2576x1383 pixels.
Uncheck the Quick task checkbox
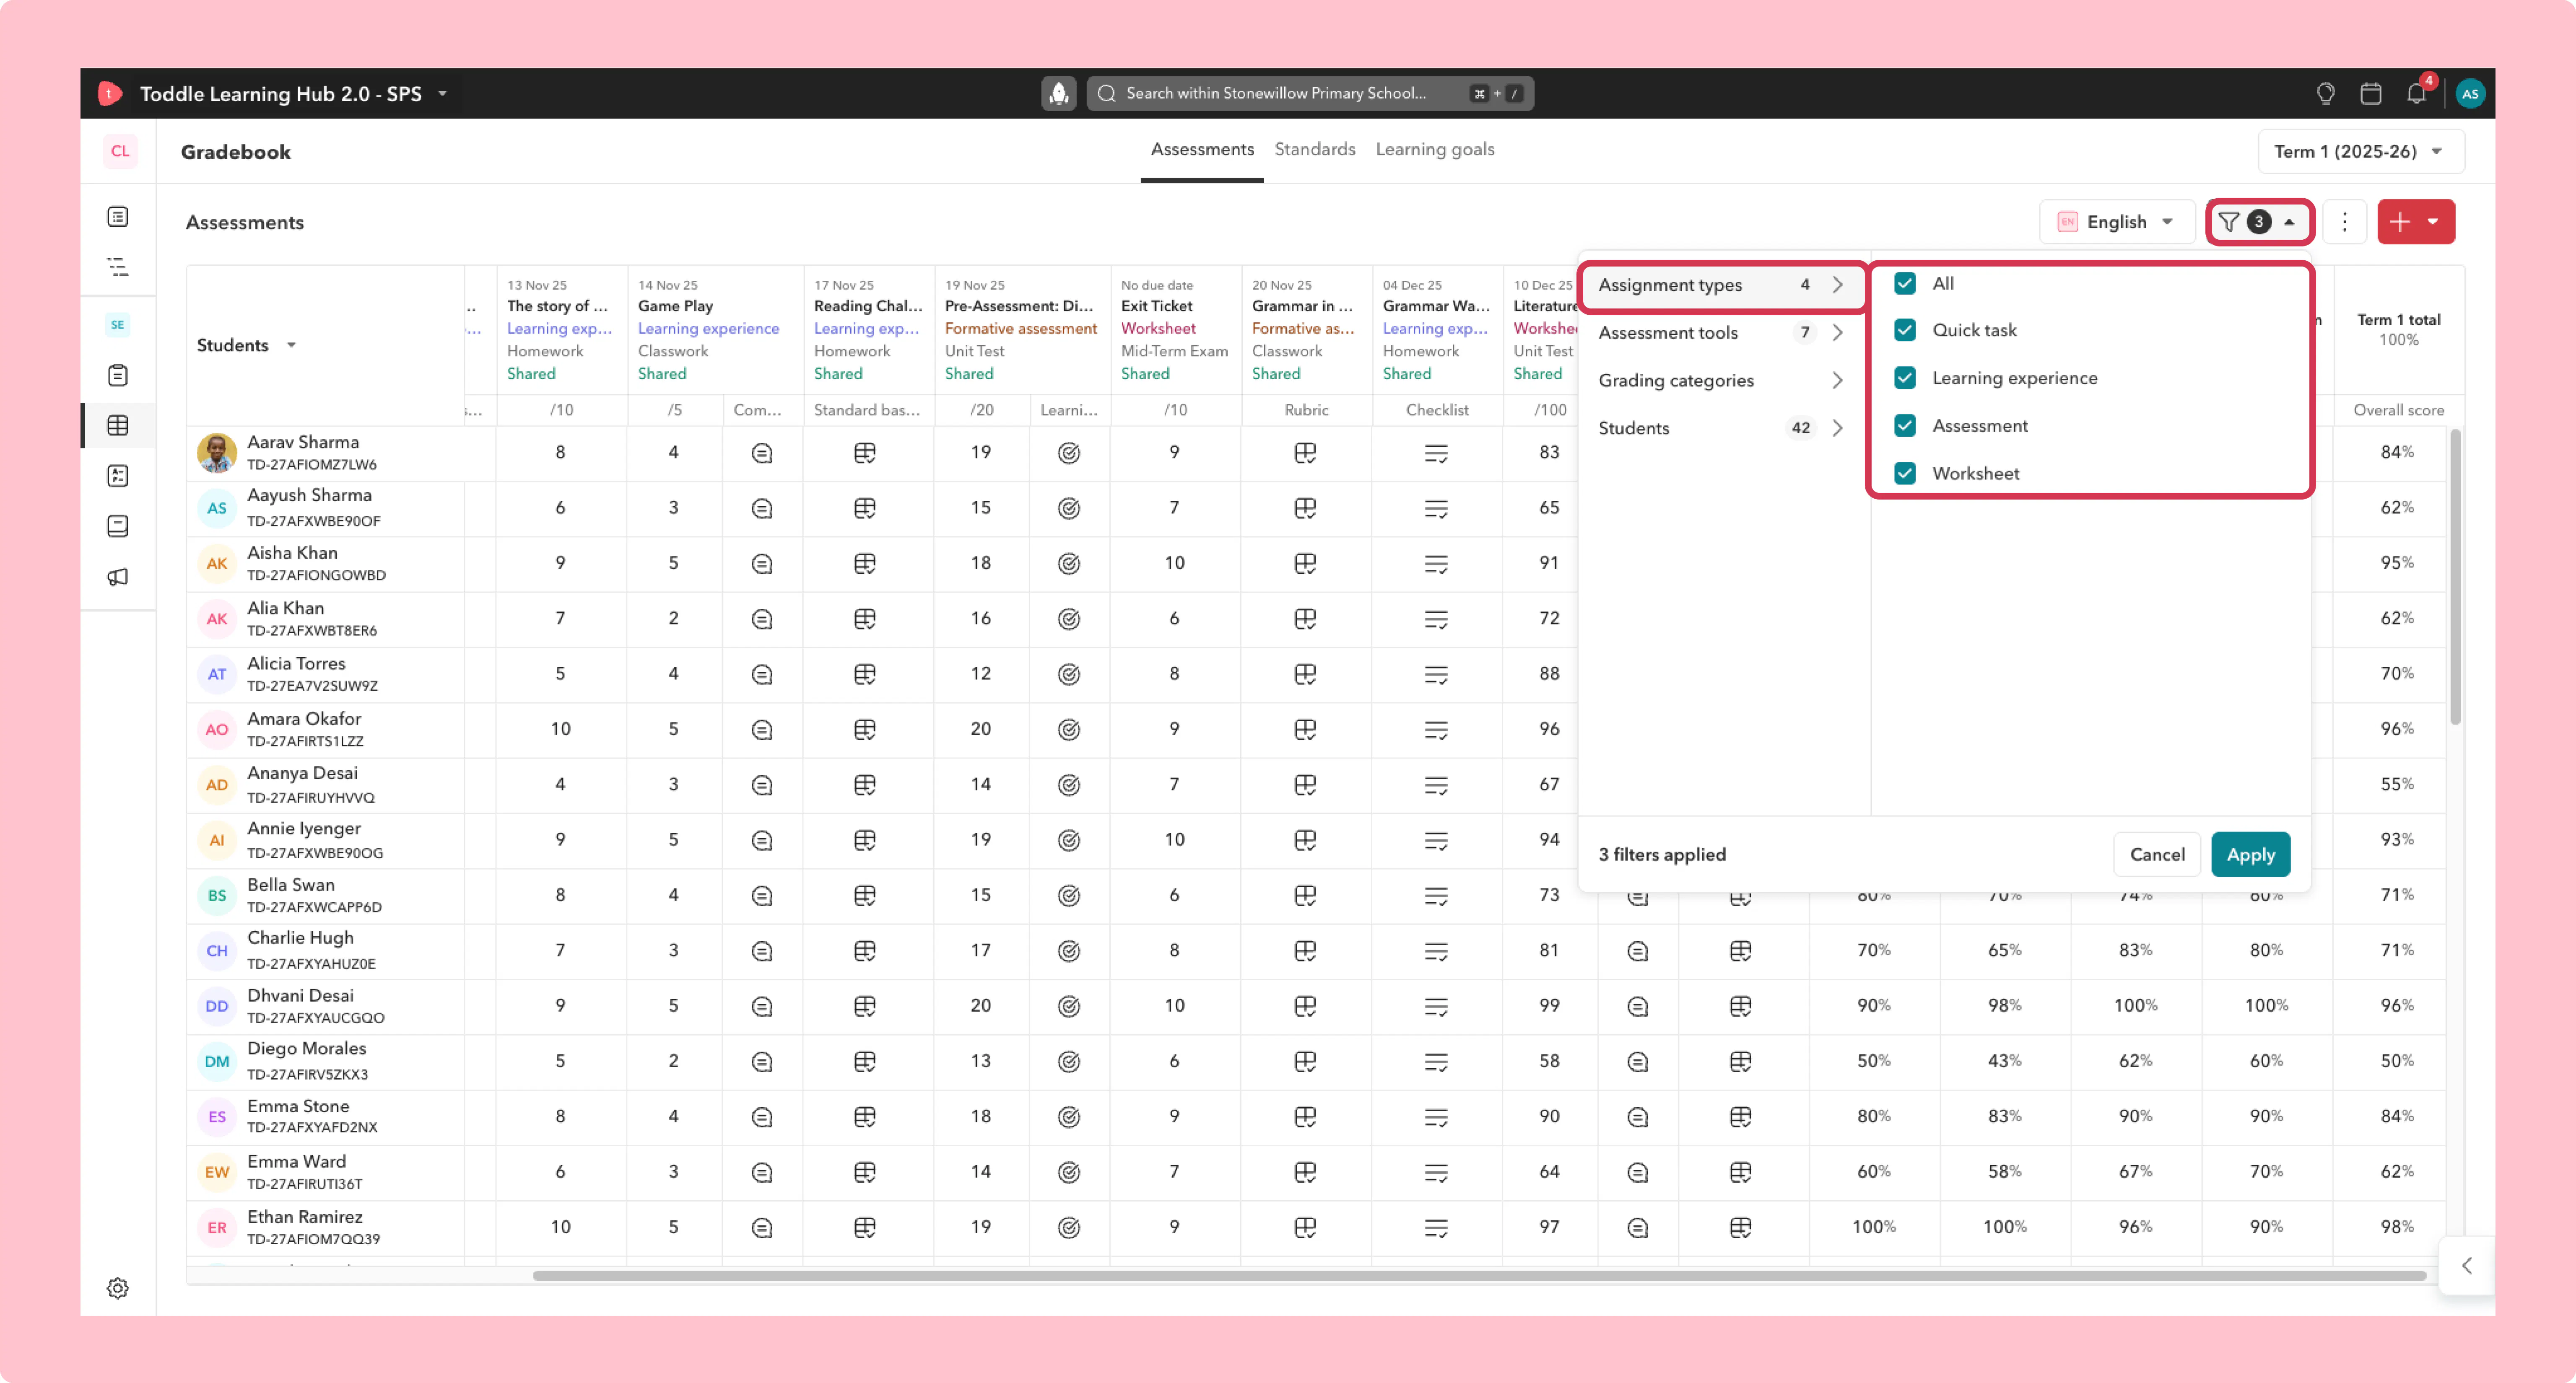(x=1905, y=330)
